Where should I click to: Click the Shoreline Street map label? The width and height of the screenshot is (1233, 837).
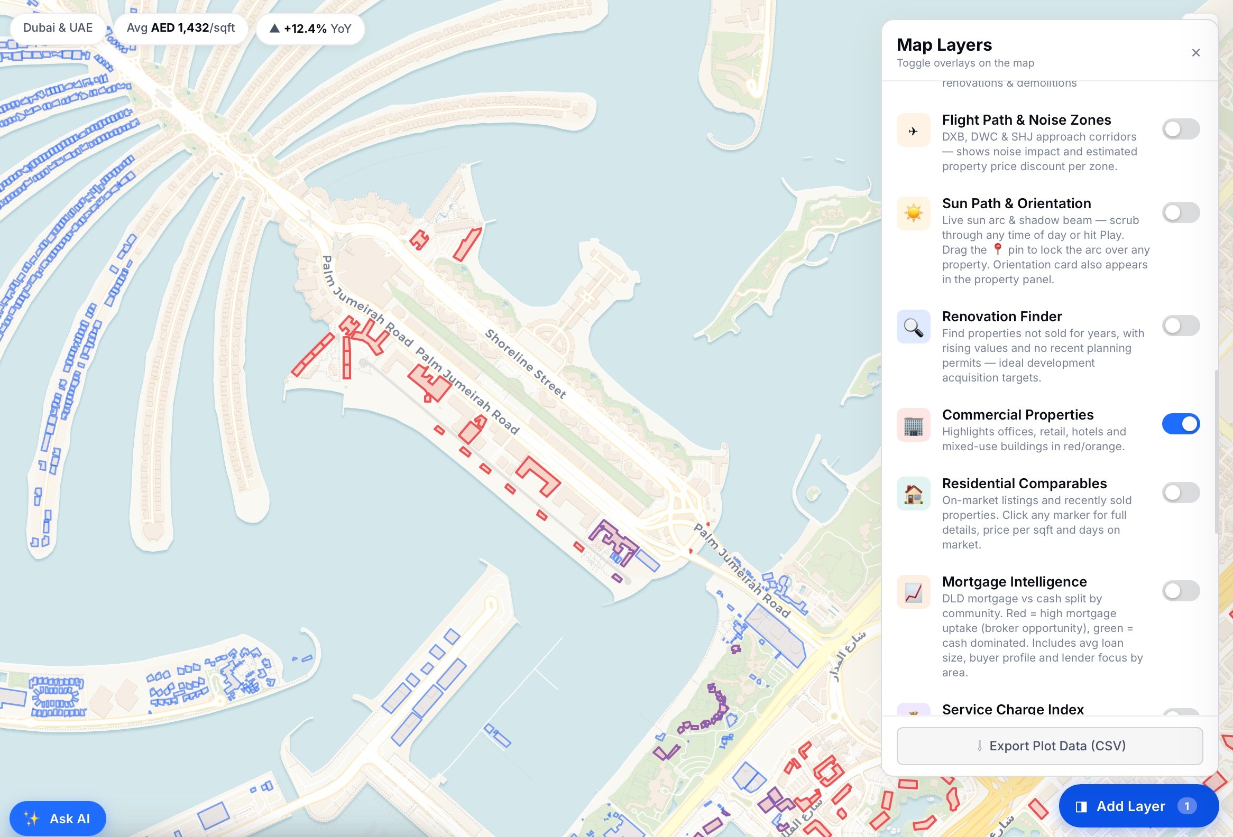[525, 364]
